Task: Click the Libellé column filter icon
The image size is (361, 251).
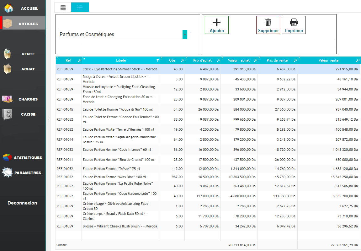Action: [x=157, y=60]
